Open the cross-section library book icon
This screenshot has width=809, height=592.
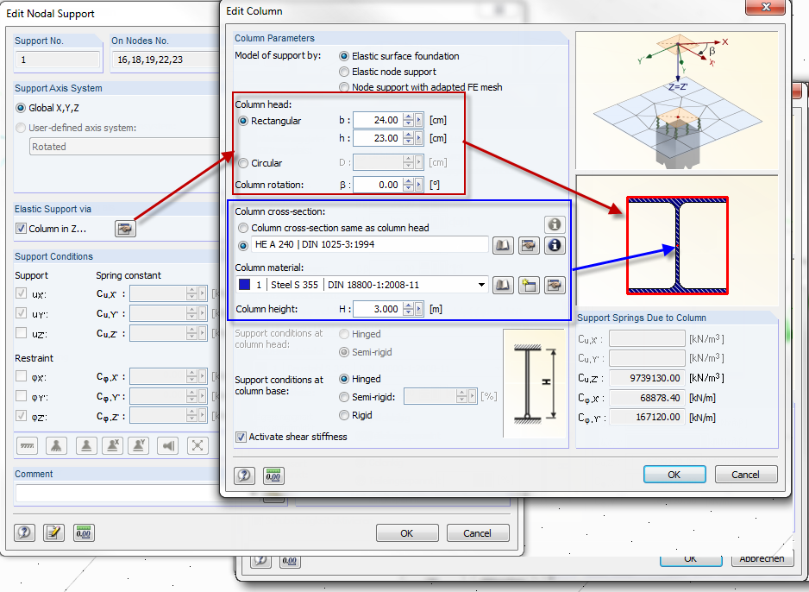(x=503, y=246)
